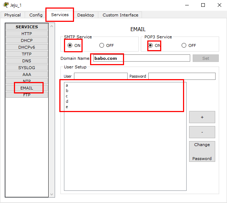This screenshot has height=203, width=227.
Task: Minimize the Jeju_1 window
Action: click(x=187, y=5)
